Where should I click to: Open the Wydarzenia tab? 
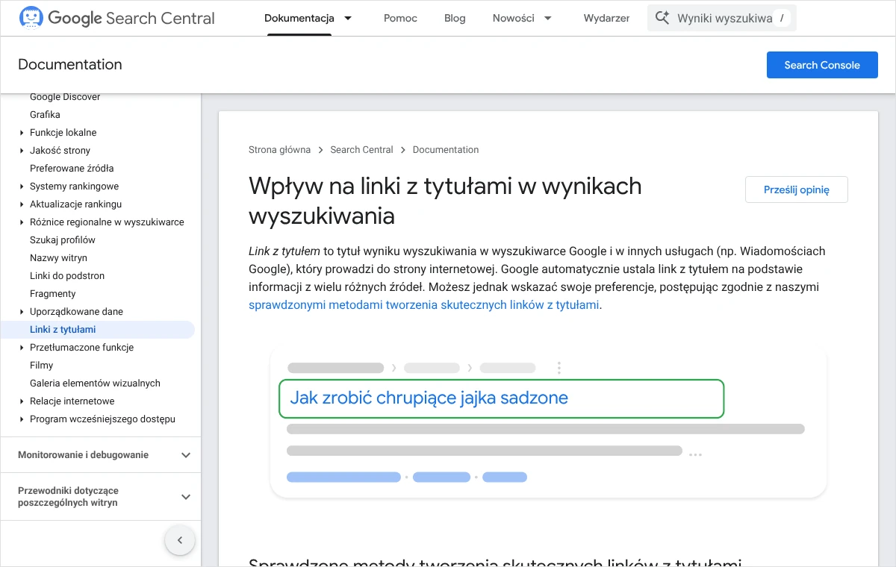[606, 18]
